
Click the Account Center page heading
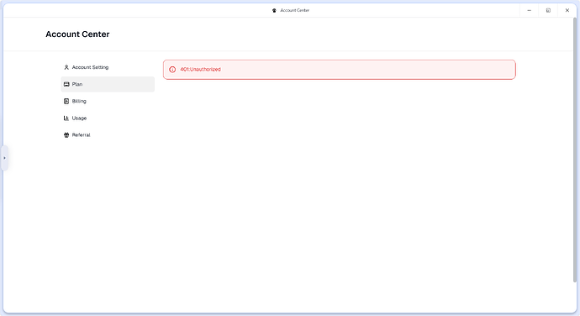point(77,34)
